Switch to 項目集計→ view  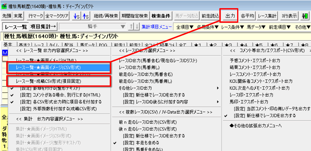click(x=43, y=27)
